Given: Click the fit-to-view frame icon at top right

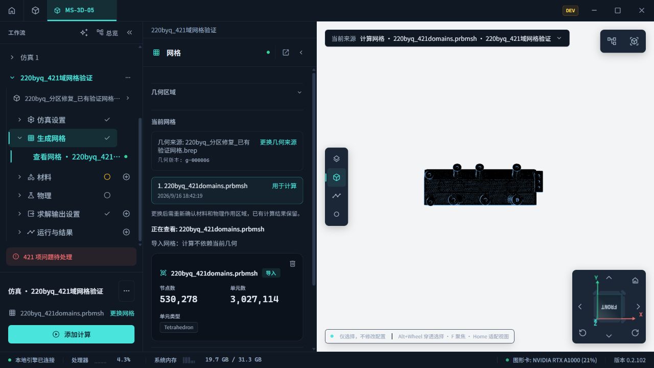Looking at the screenshot, I should tap(634, 41).
